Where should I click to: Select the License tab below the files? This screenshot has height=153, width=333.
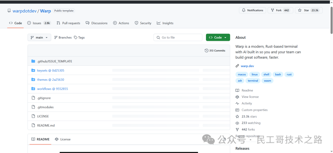(x=63, y=139)
